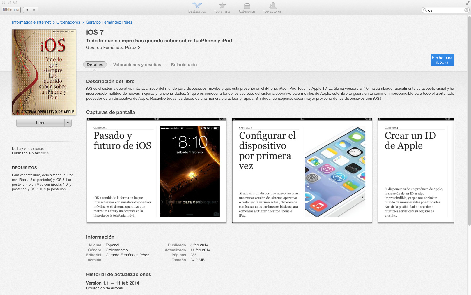Open the Destacados section
This screenshot has width=471, height=295.
point(197,8)
